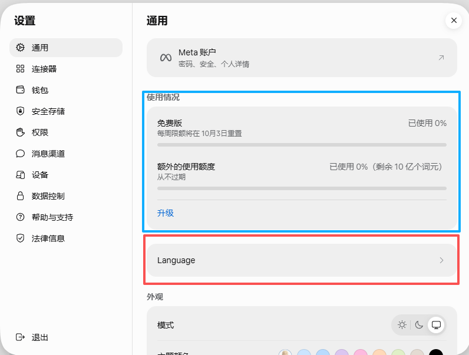
Task: Select system mode monitor icon
Action: click(x=436, y=325)
